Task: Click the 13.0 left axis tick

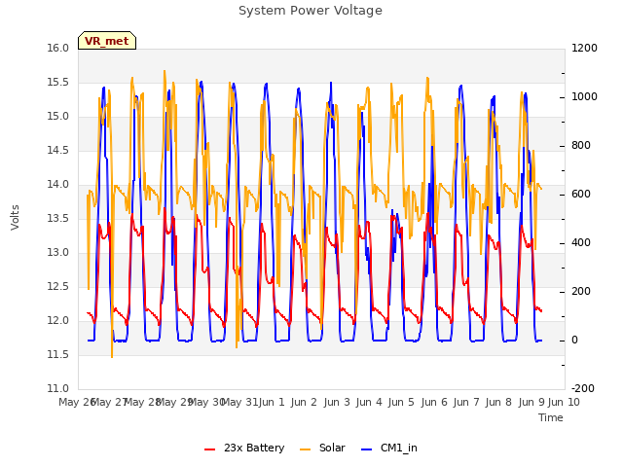Action: (x=58, y=253)
